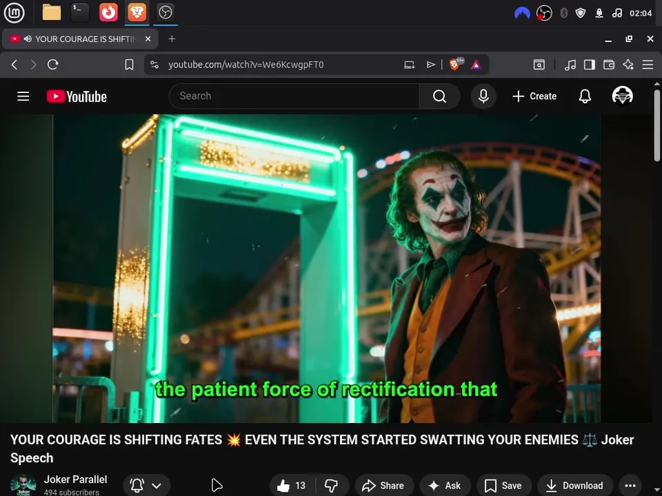662x496 pixels.
Task: Close the YouTube browser tab
Action: [148, 39]
